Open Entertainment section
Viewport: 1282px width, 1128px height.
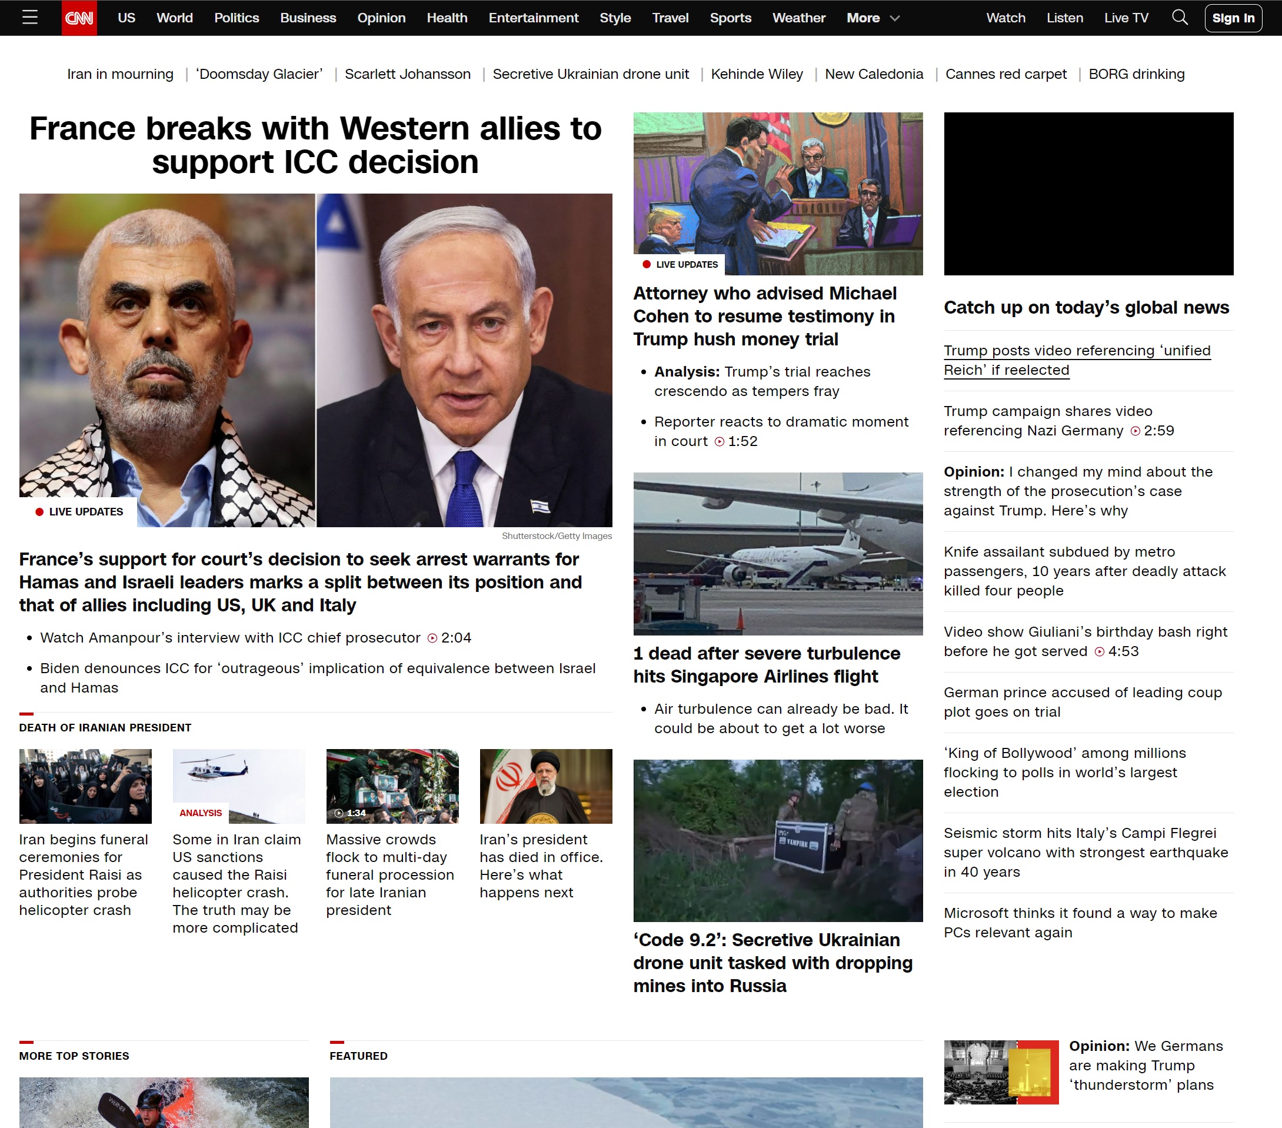click(533, 18)
